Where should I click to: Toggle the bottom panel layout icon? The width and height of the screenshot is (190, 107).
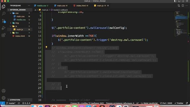[179, 1]
